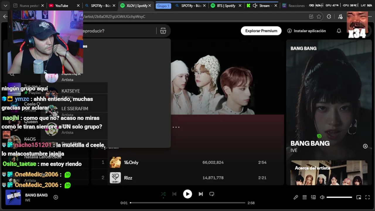The width and height of the screenshot is (375, 211).
Task: Toggle shuffle in the player bar
Action: [x=163, y=194]
